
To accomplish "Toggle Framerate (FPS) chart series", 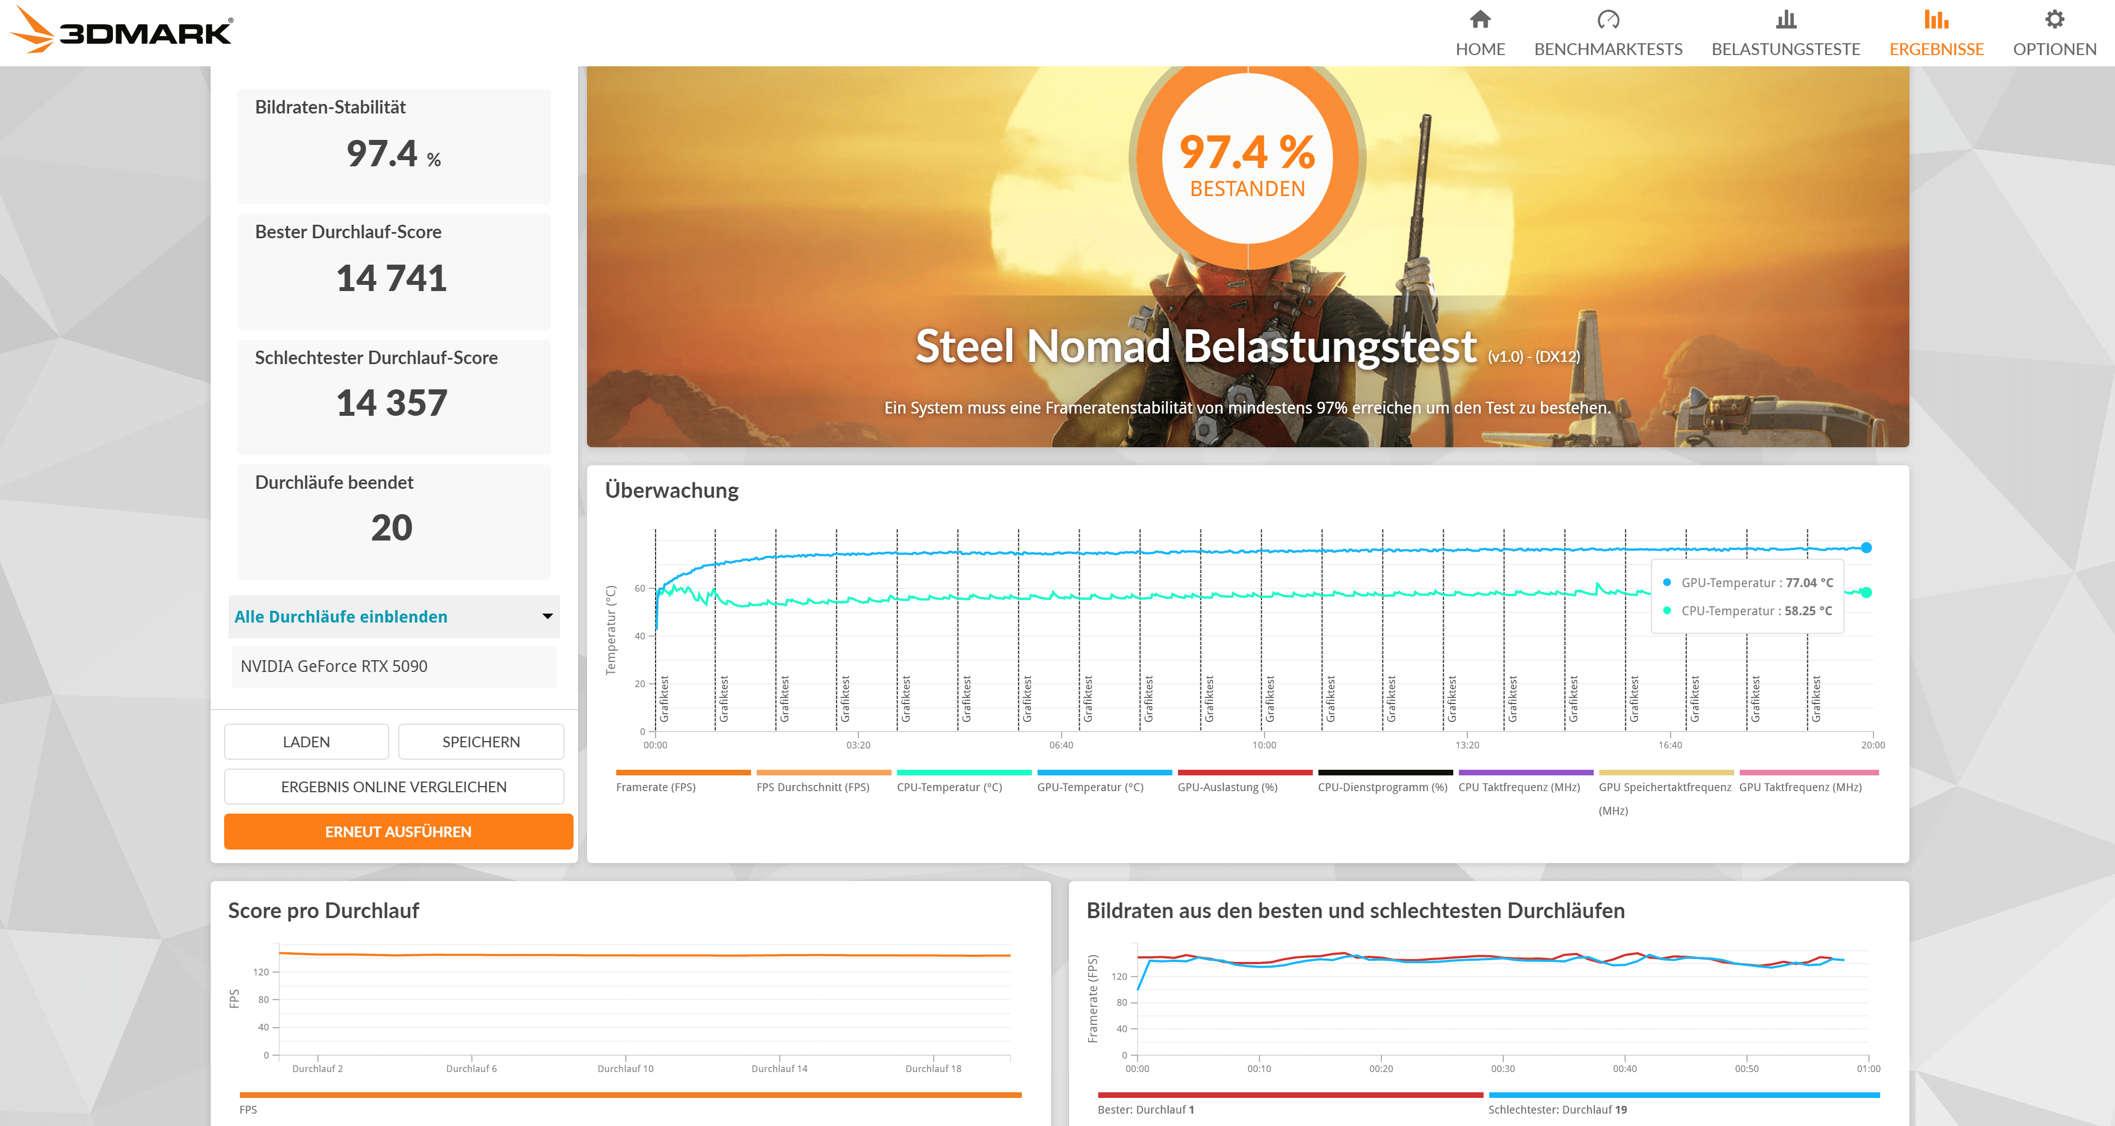I will 655,787.
